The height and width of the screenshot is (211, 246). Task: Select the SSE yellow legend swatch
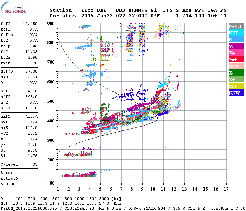[236, 86]
